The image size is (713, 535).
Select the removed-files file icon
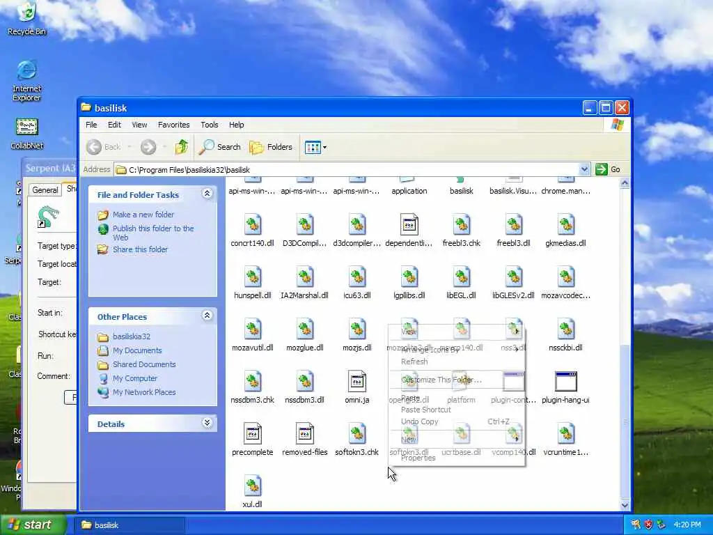click(x=305, y=434)
